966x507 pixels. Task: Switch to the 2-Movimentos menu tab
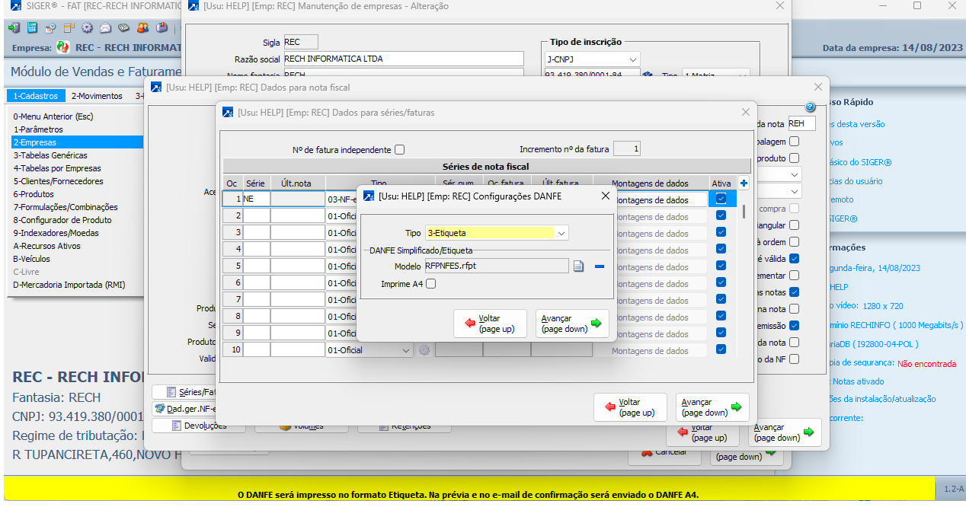(97, 96)
